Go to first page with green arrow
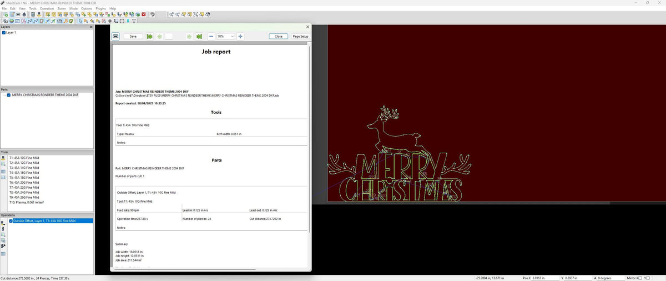 click(x=149, y=36)
